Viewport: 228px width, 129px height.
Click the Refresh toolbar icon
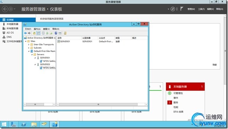(47, 33)
